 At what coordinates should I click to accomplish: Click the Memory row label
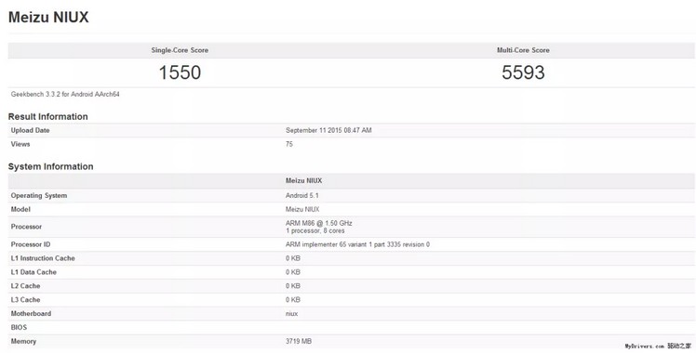23,341
